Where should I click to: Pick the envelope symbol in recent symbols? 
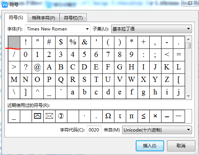(x=49, y=116)
